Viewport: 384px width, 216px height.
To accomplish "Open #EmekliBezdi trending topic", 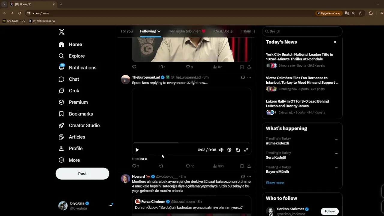I will [277, 143].
